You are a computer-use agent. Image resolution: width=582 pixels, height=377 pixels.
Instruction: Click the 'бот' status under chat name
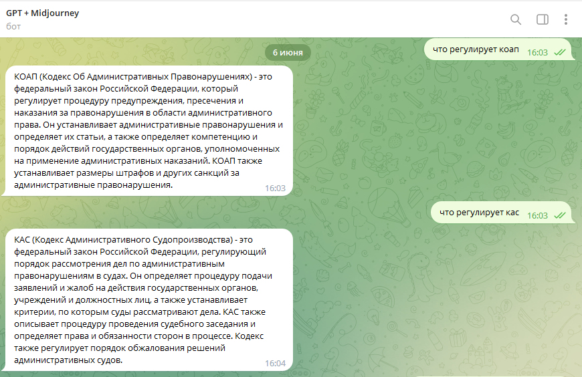coord(13,26)
